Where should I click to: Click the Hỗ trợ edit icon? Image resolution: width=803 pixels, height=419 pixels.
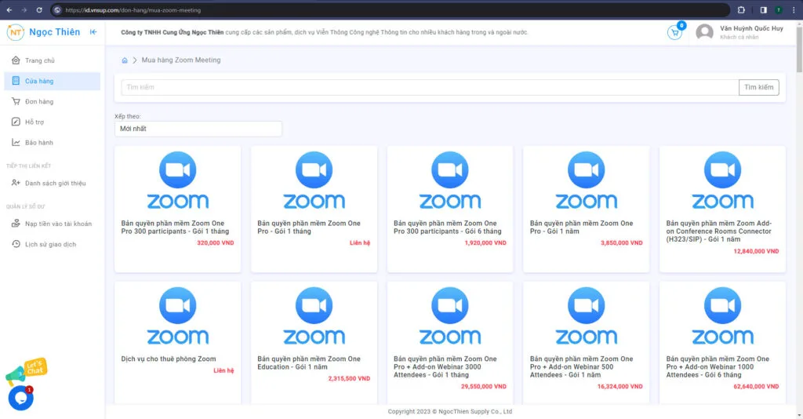tap(16, 122)
